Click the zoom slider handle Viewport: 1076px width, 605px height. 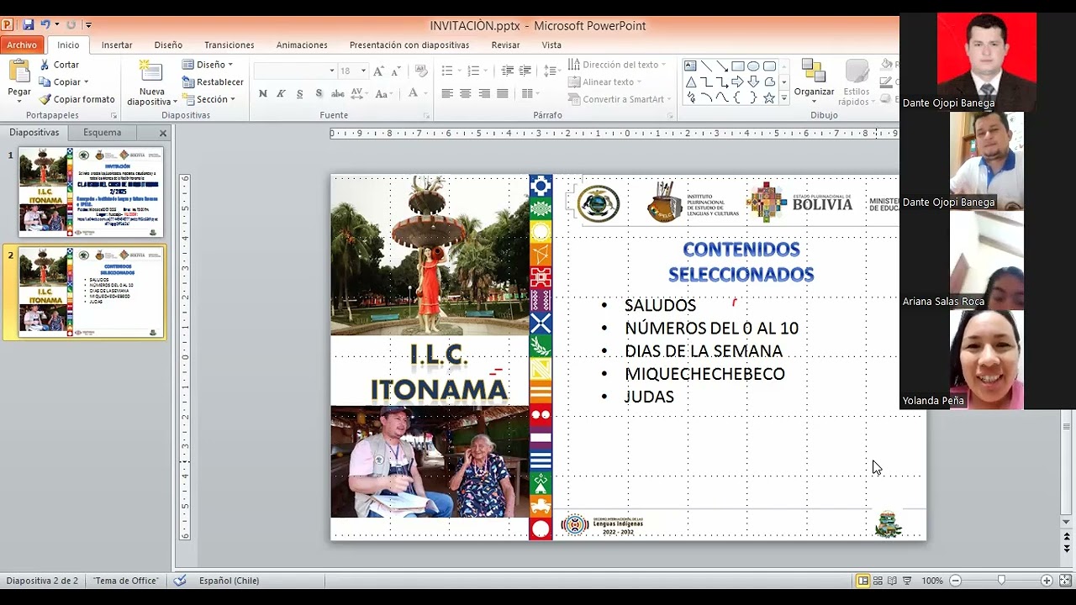(x=1001, y=581)
